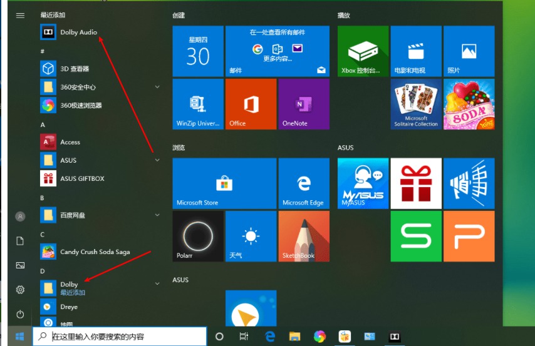Open the white megaphone tile

(x=469, y=183)
